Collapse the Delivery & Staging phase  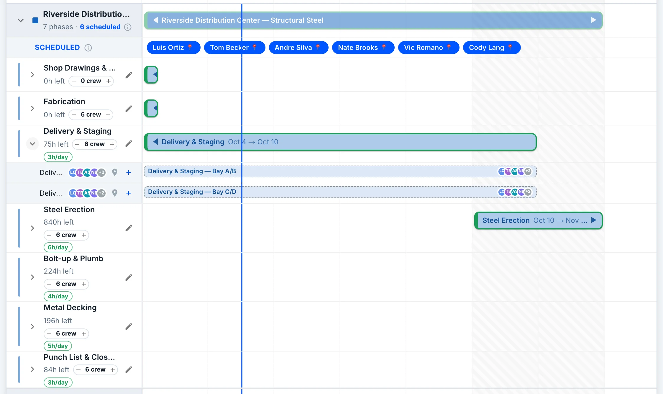point(32,144)
